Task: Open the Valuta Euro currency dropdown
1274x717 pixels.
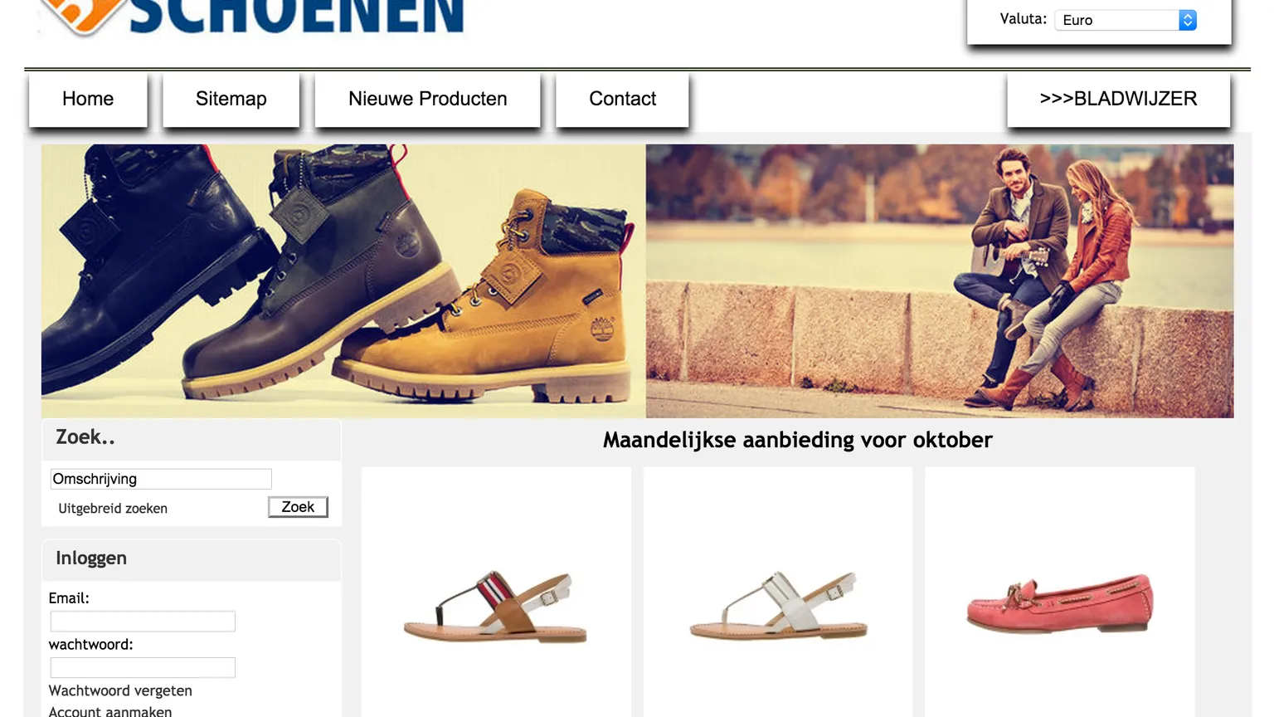Action: tap(1125, 20)
